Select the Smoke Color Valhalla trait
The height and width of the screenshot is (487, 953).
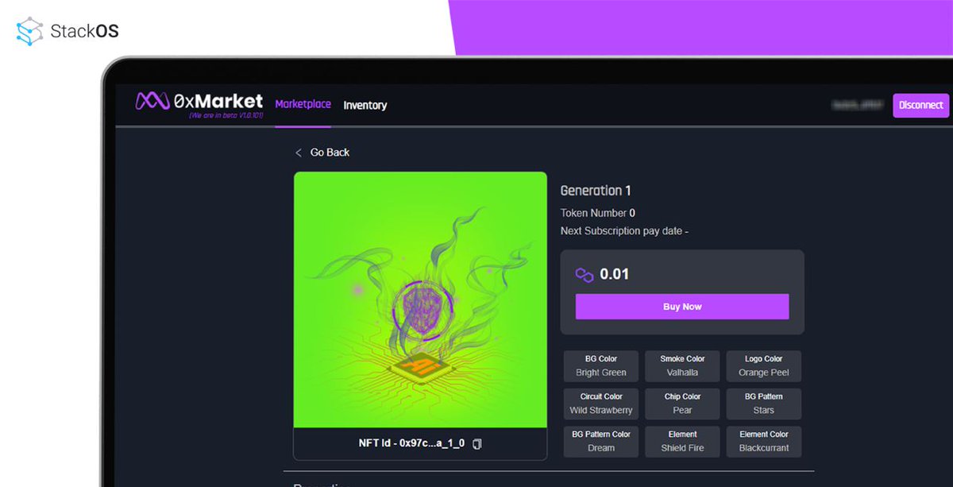point(682,365)
